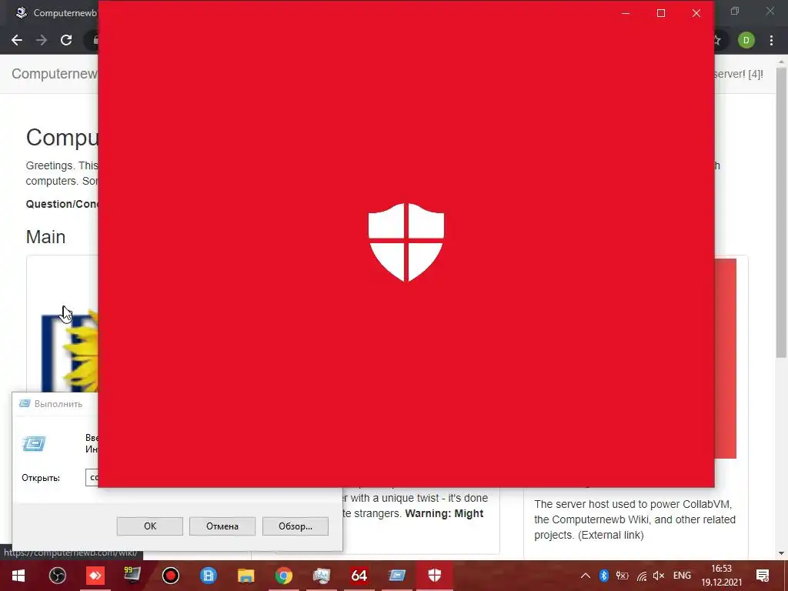Image resolution: width=788 pixels, height=591 pixels.
Task: Switch to the Run dialog taskbar icon
Action: [x=397, y=576]
